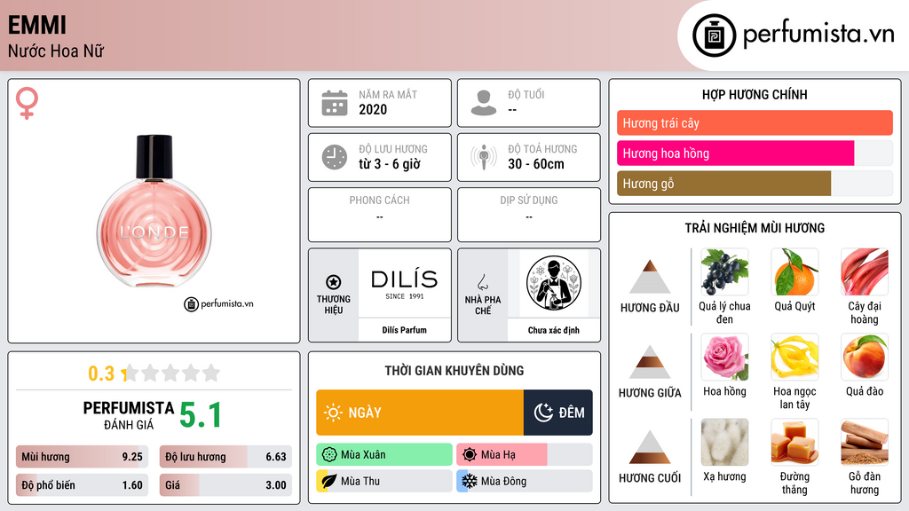909x511 pixels.
Task: Click the Mùa Đông season bar
Action: [x=525, y=482]
